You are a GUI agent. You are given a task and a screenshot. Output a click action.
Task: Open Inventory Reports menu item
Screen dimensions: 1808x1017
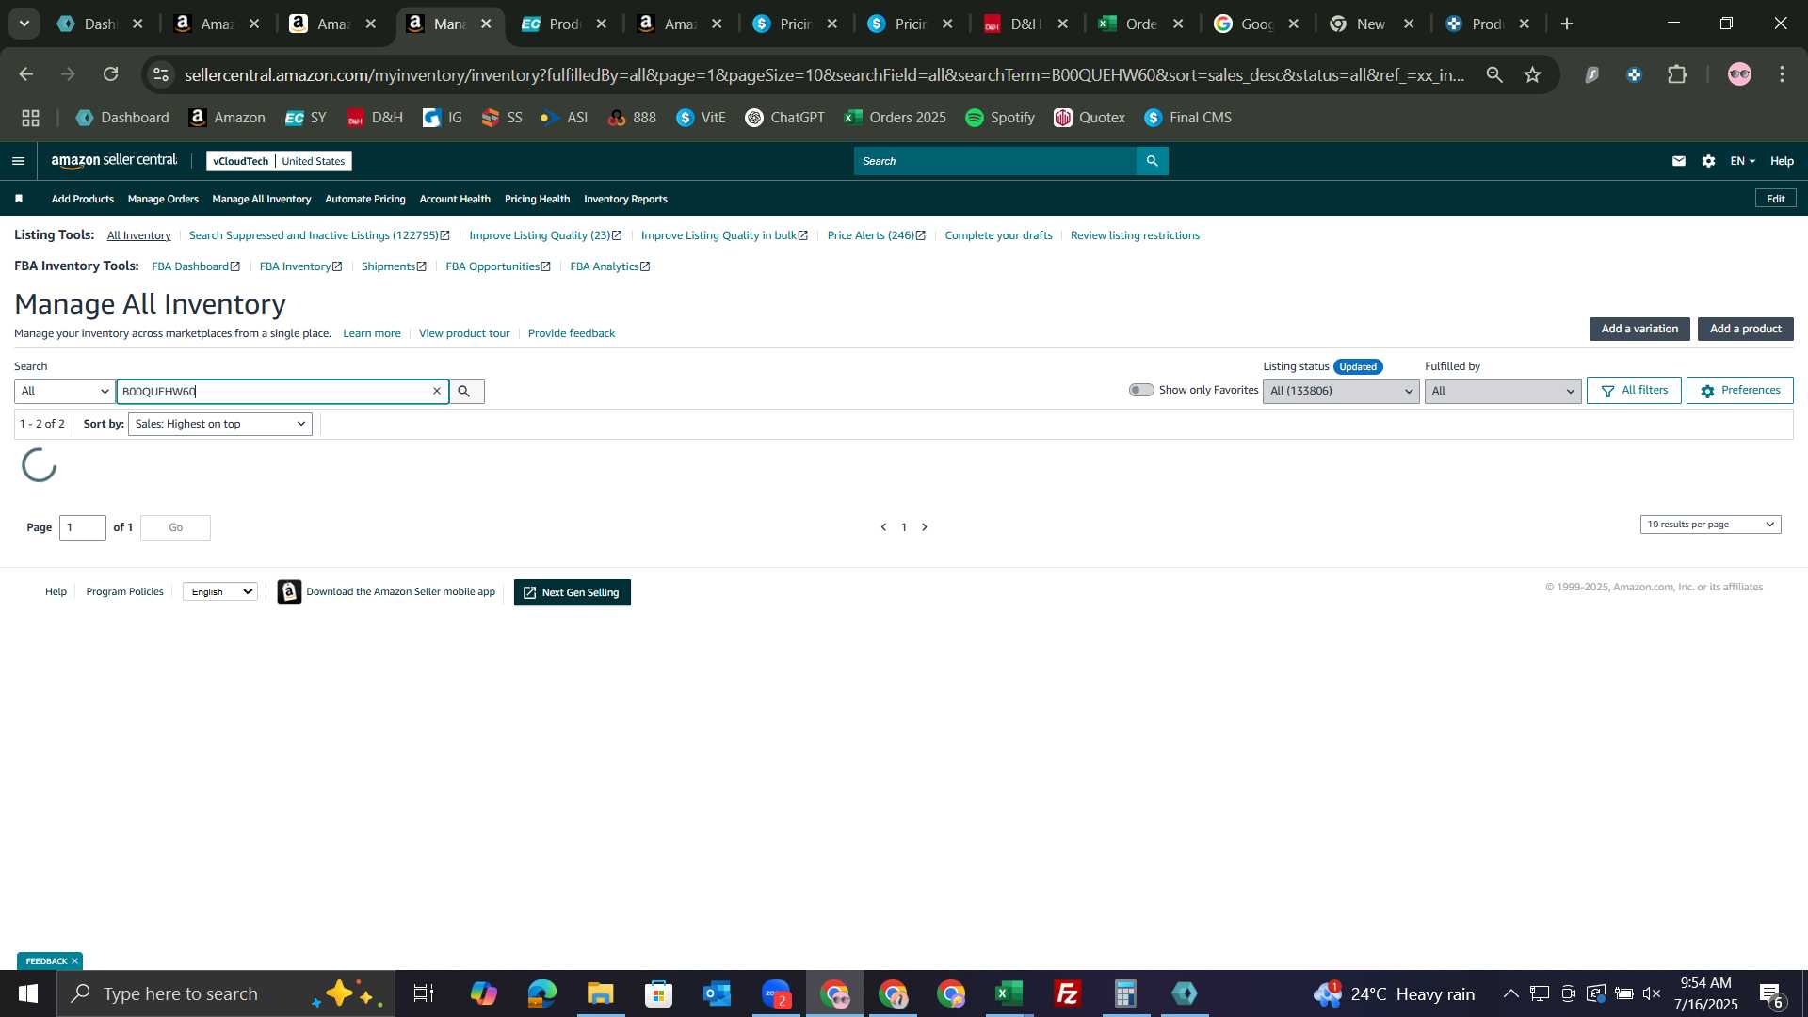(x=625, y=199)
